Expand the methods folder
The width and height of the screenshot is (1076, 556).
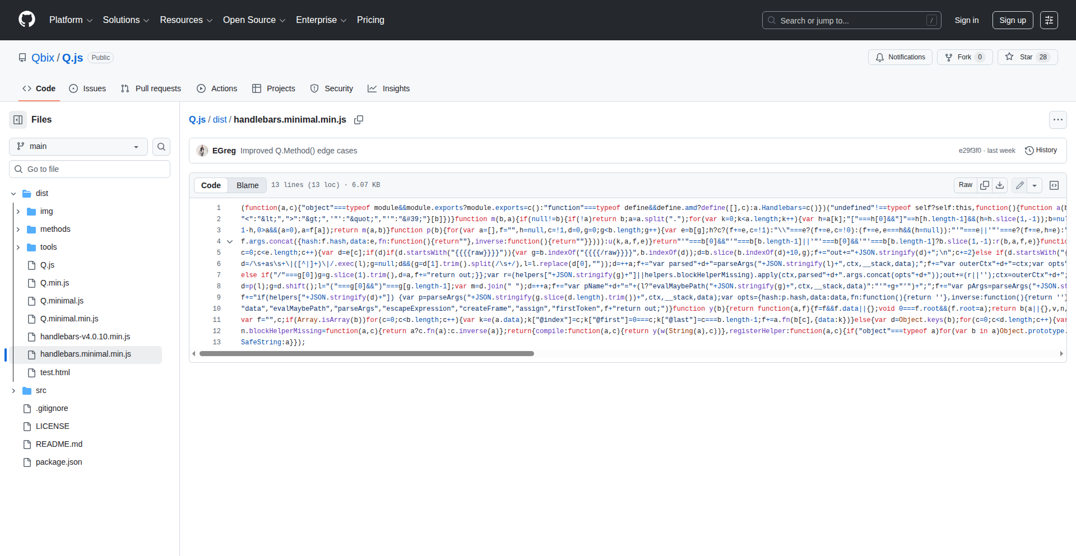[18, 230]
